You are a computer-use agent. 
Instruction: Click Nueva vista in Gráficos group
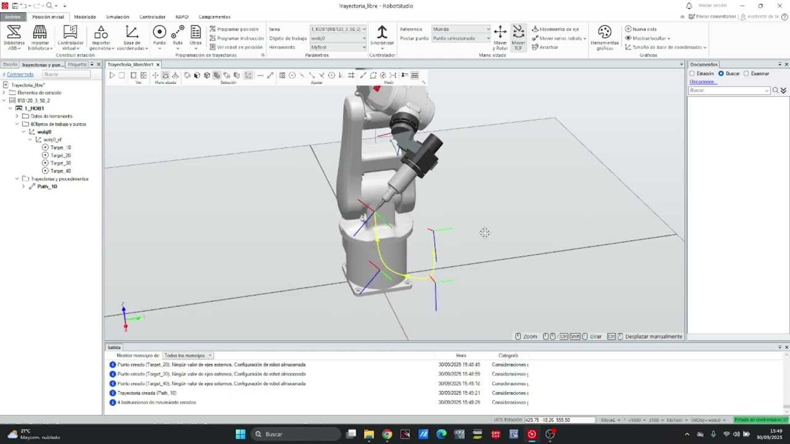pos(641,29)
